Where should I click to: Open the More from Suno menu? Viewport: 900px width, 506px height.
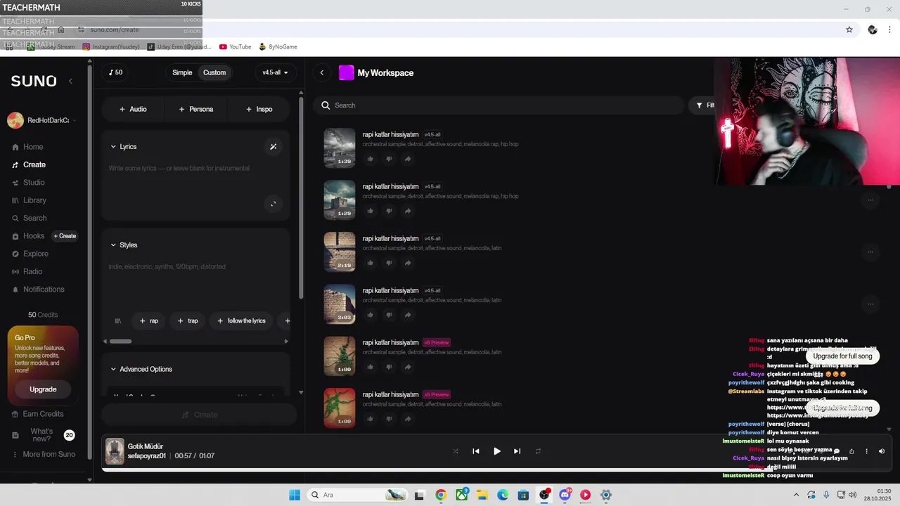(44, 454)
